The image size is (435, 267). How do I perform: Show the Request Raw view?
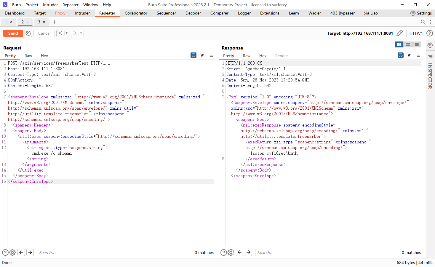tap(28, 56)
